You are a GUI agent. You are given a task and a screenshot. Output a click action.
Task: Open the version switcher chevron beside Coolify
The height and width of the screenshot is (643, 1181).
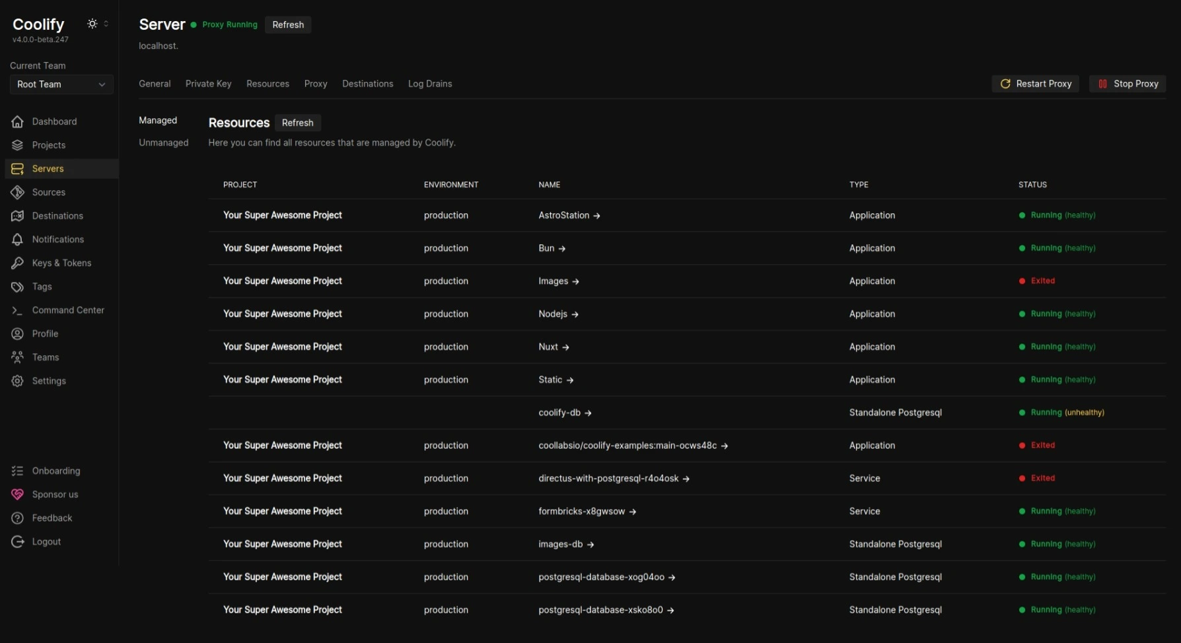pyautogui.click(x=106, y=23)
